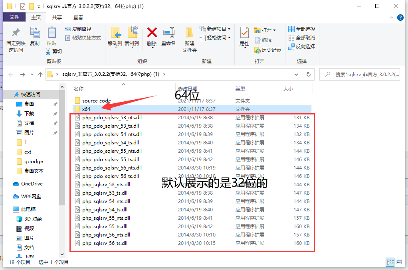Expand address bar history dropdown
This screenshot has height=270, width=408.
pyautogui.click(x=296, y=75)
